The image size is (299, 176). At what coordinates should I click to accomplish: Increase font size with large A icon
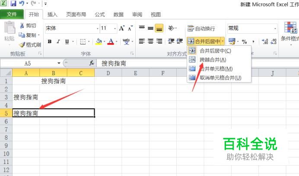point(122,28)
